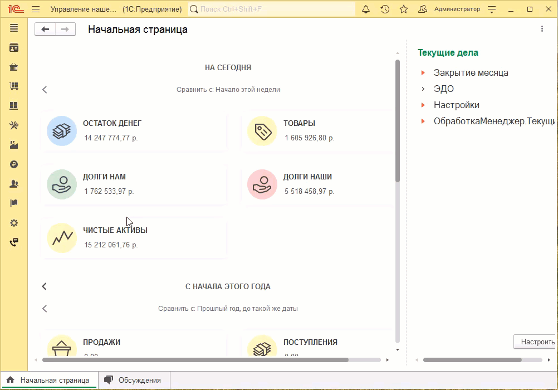558x390 pixels.
Task: Select the Продажи shopping bag icon
Action: point(13,67)
